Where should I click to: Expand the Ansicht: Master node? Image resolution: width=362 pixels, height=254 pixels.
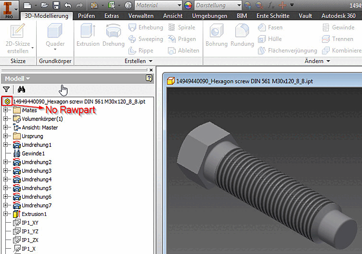point(5,127)
